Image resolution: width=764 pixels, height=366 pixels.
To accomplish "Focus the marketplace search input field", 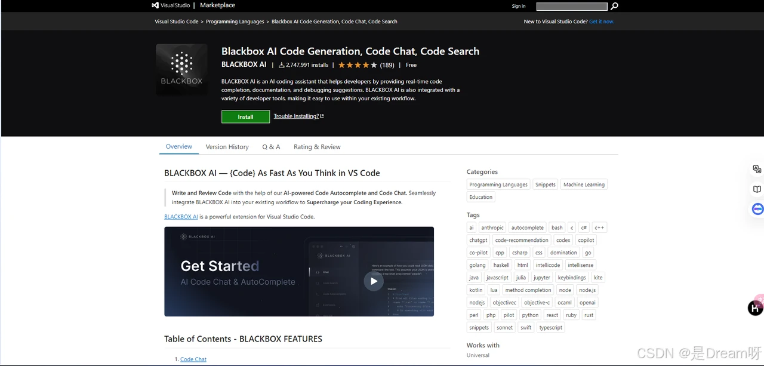I will tap(571, 7).
